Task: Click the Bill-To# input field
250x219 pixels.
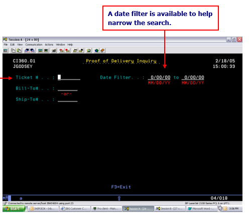Action: 68,88
